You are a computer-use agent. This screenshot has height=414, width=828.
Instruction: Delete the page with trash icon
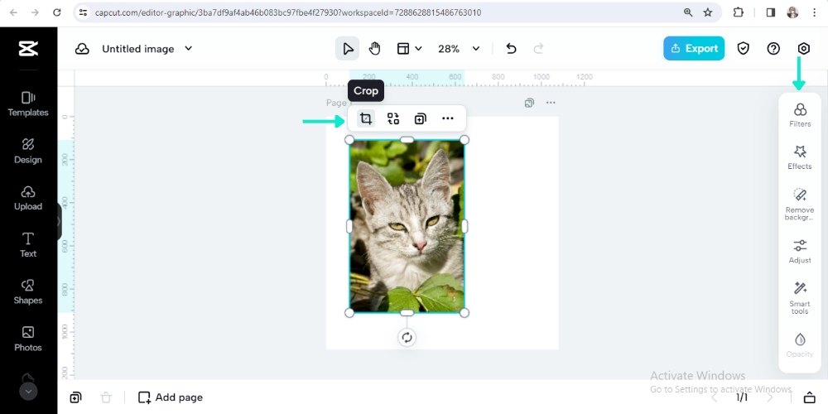coord(106,397)
